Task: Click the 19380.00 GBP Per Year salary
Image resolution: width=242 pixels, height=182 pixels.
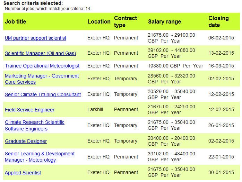Action: 175,66
